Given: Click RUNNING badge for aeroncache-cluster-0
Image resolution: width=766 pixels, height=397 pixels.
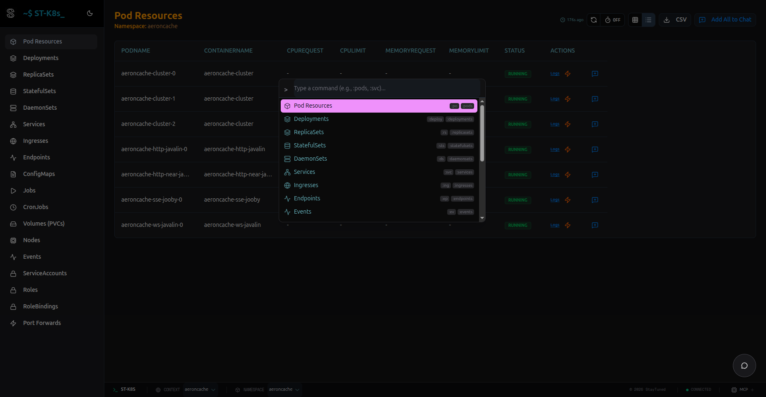Looking at the screenshot, I should (518, 74).
